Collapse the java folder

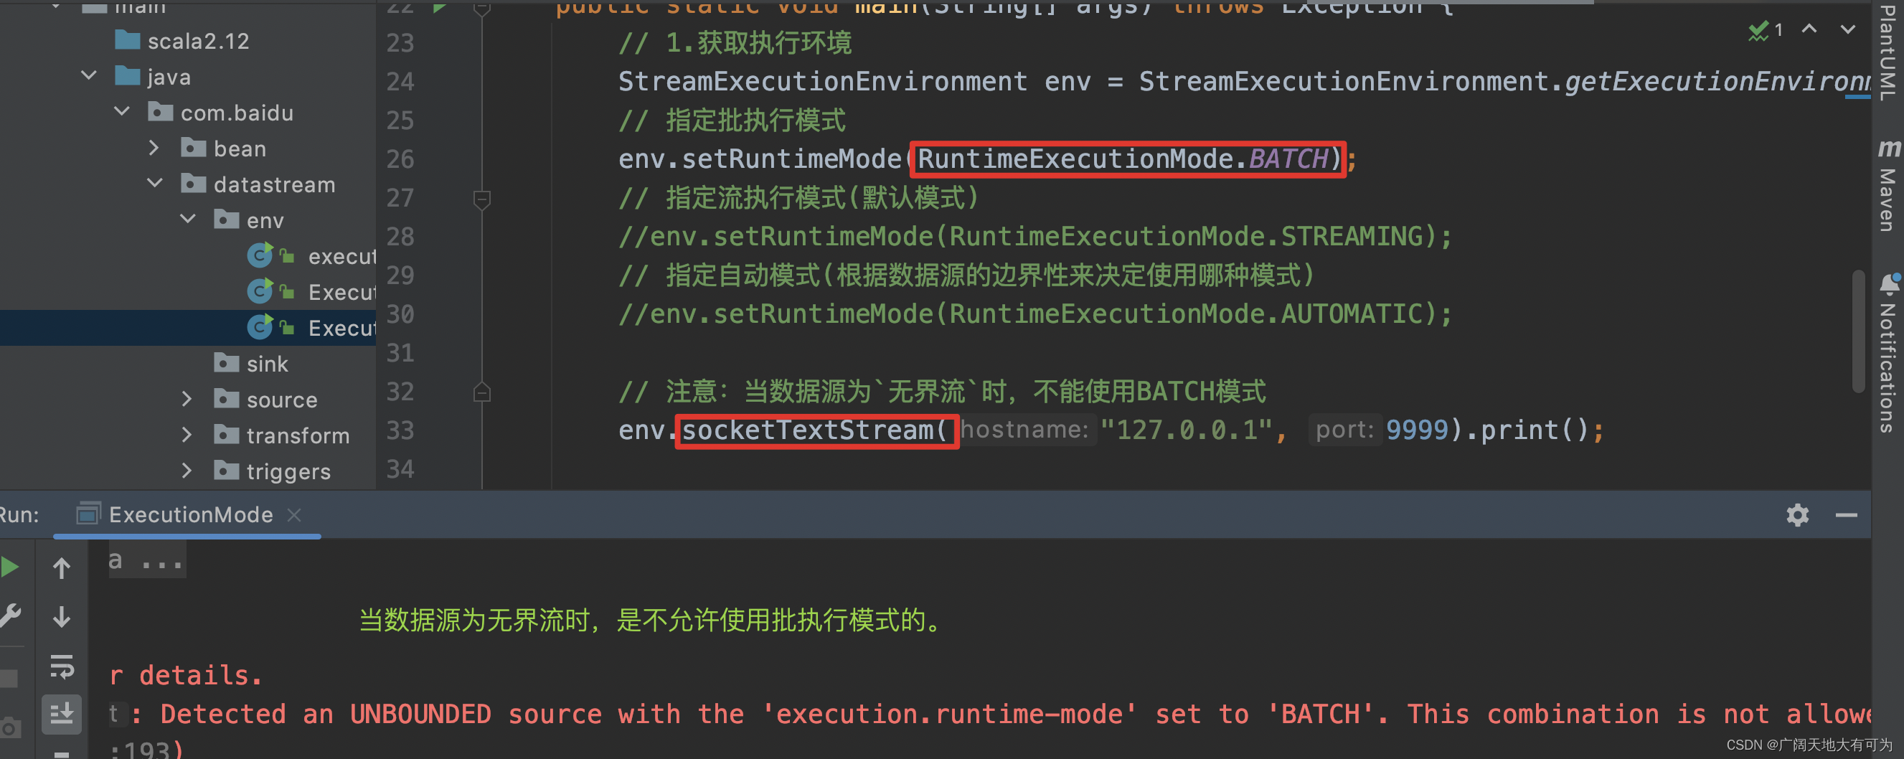coord(89,76)
